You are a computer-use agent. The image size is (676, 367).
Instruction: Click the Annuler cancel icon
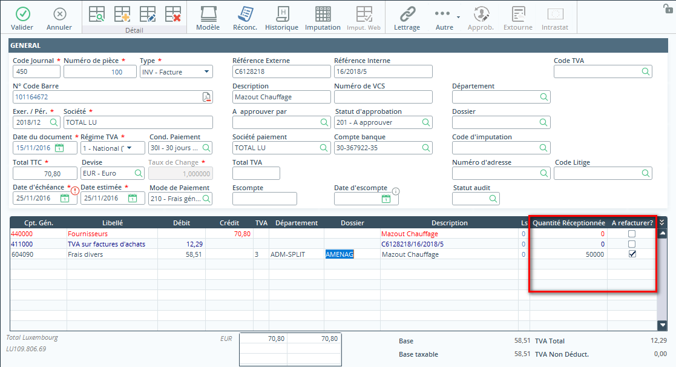(59, 14)
